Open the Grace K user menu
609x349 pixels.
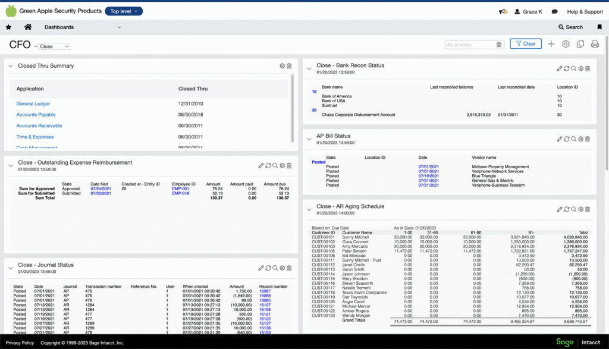coord(528,12)
